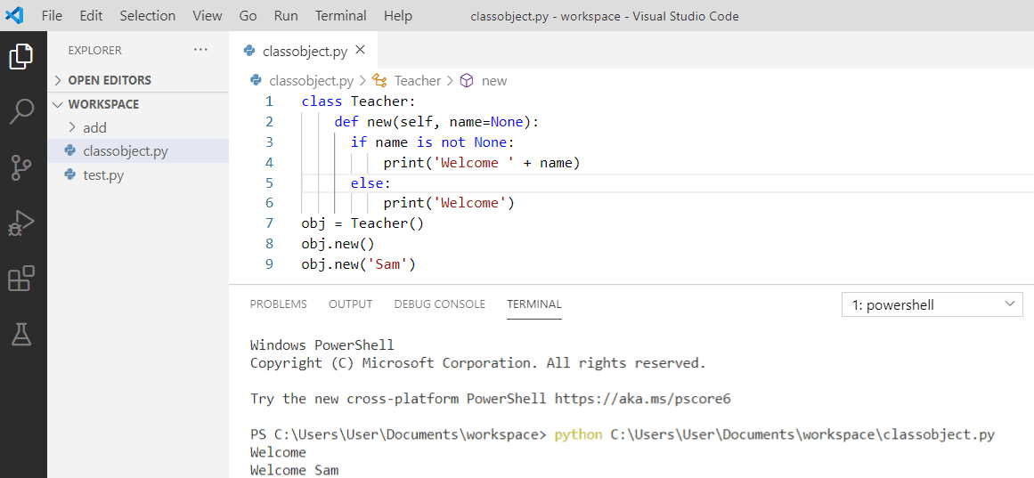Click the python command in the terminal
Screen dimensions: 1034x478
click(578, 434)
